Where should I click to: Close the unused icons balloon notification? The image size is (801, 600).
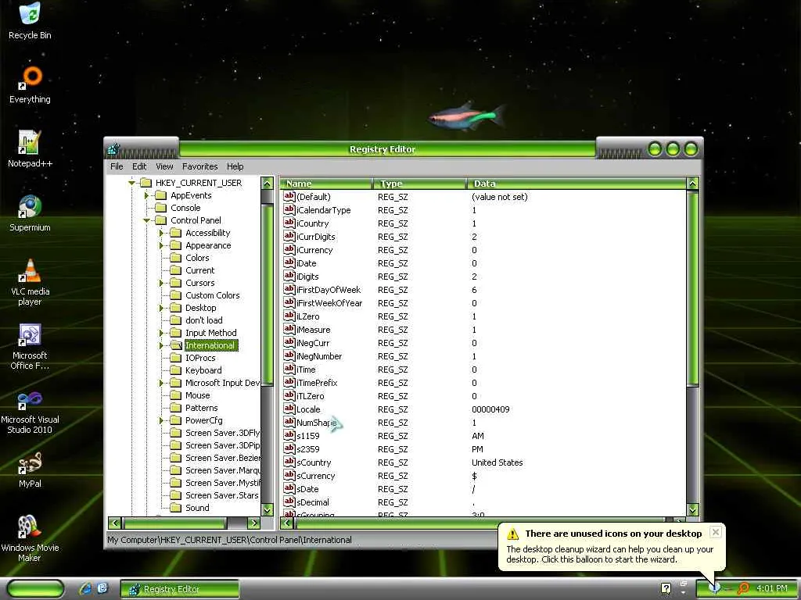[716, 532]
